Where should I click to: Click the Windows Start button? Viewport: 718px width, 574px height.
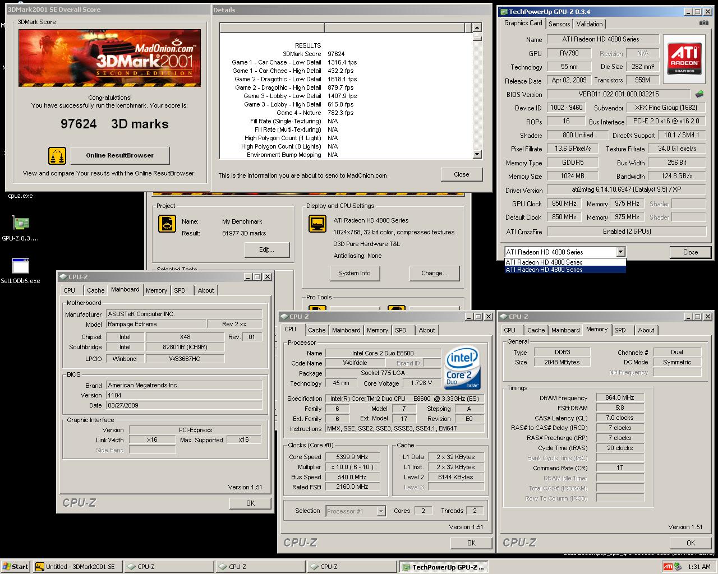15,567
